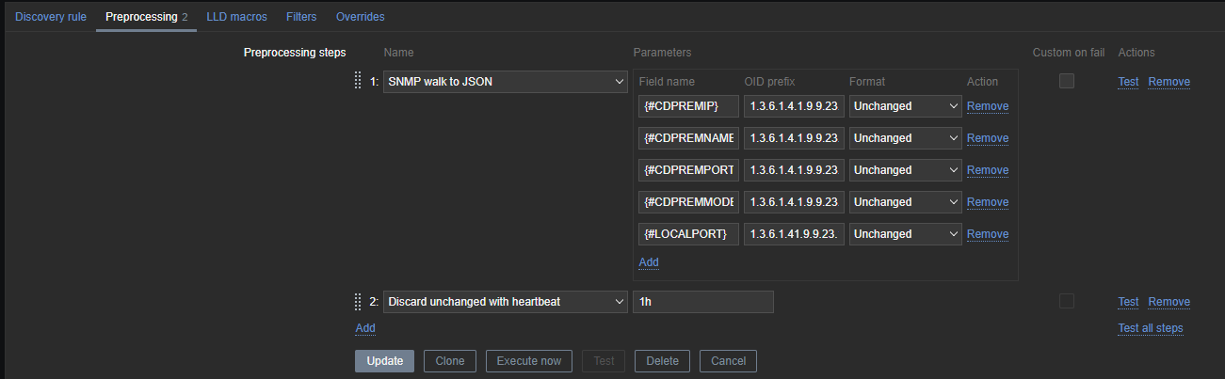Click the Execute now button
The width and height of the screenshot is (1225, 379).
tap(528, 361)
